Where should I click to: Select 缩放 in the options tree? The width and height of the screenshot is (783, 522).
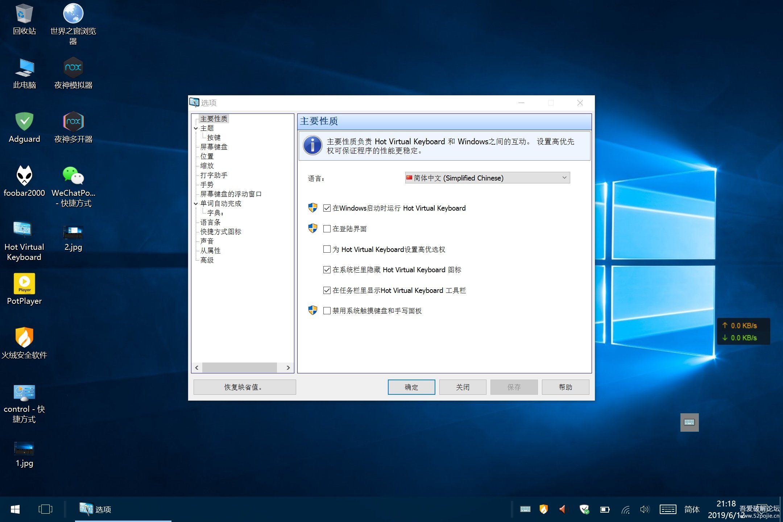point(207,166)
